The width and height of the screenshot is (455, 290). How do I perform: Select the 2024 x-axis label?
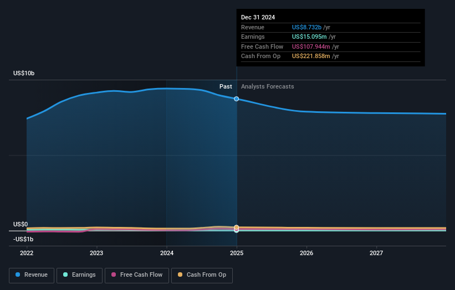(x=167, y=253)
